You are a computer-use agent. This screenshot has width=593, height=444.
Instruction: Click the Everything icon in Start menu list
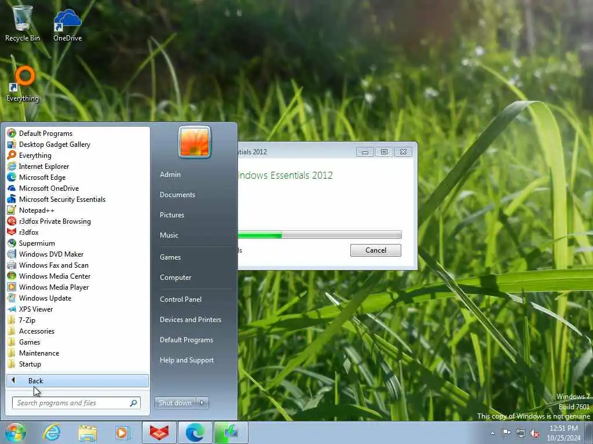(x=12, y=155)
